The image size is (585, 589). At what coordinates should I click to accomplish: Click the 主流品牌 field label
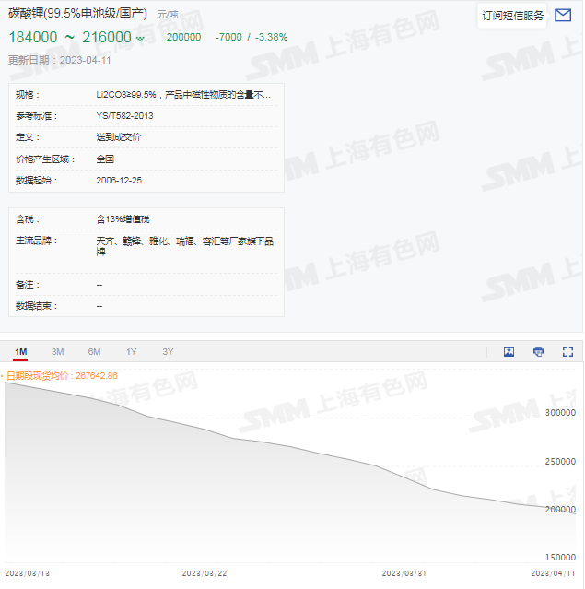point(36,241)
